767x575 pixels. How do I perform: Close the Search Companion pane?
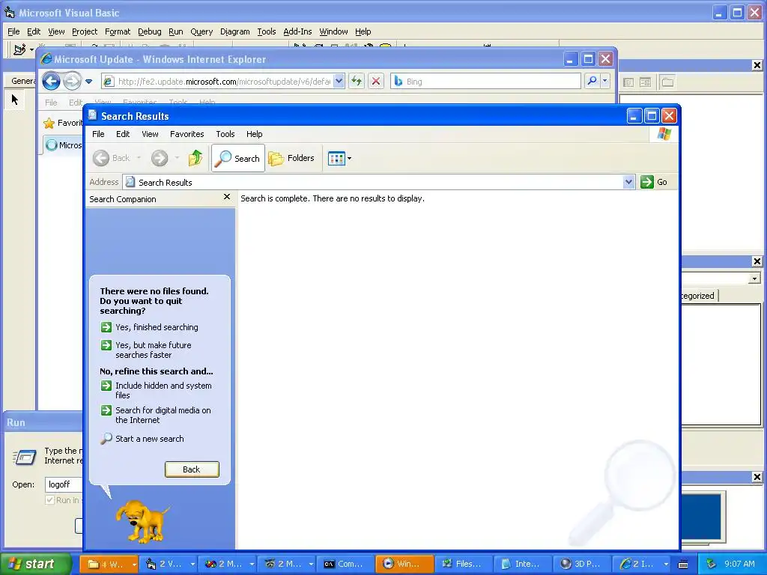click(x=227, y=197)
